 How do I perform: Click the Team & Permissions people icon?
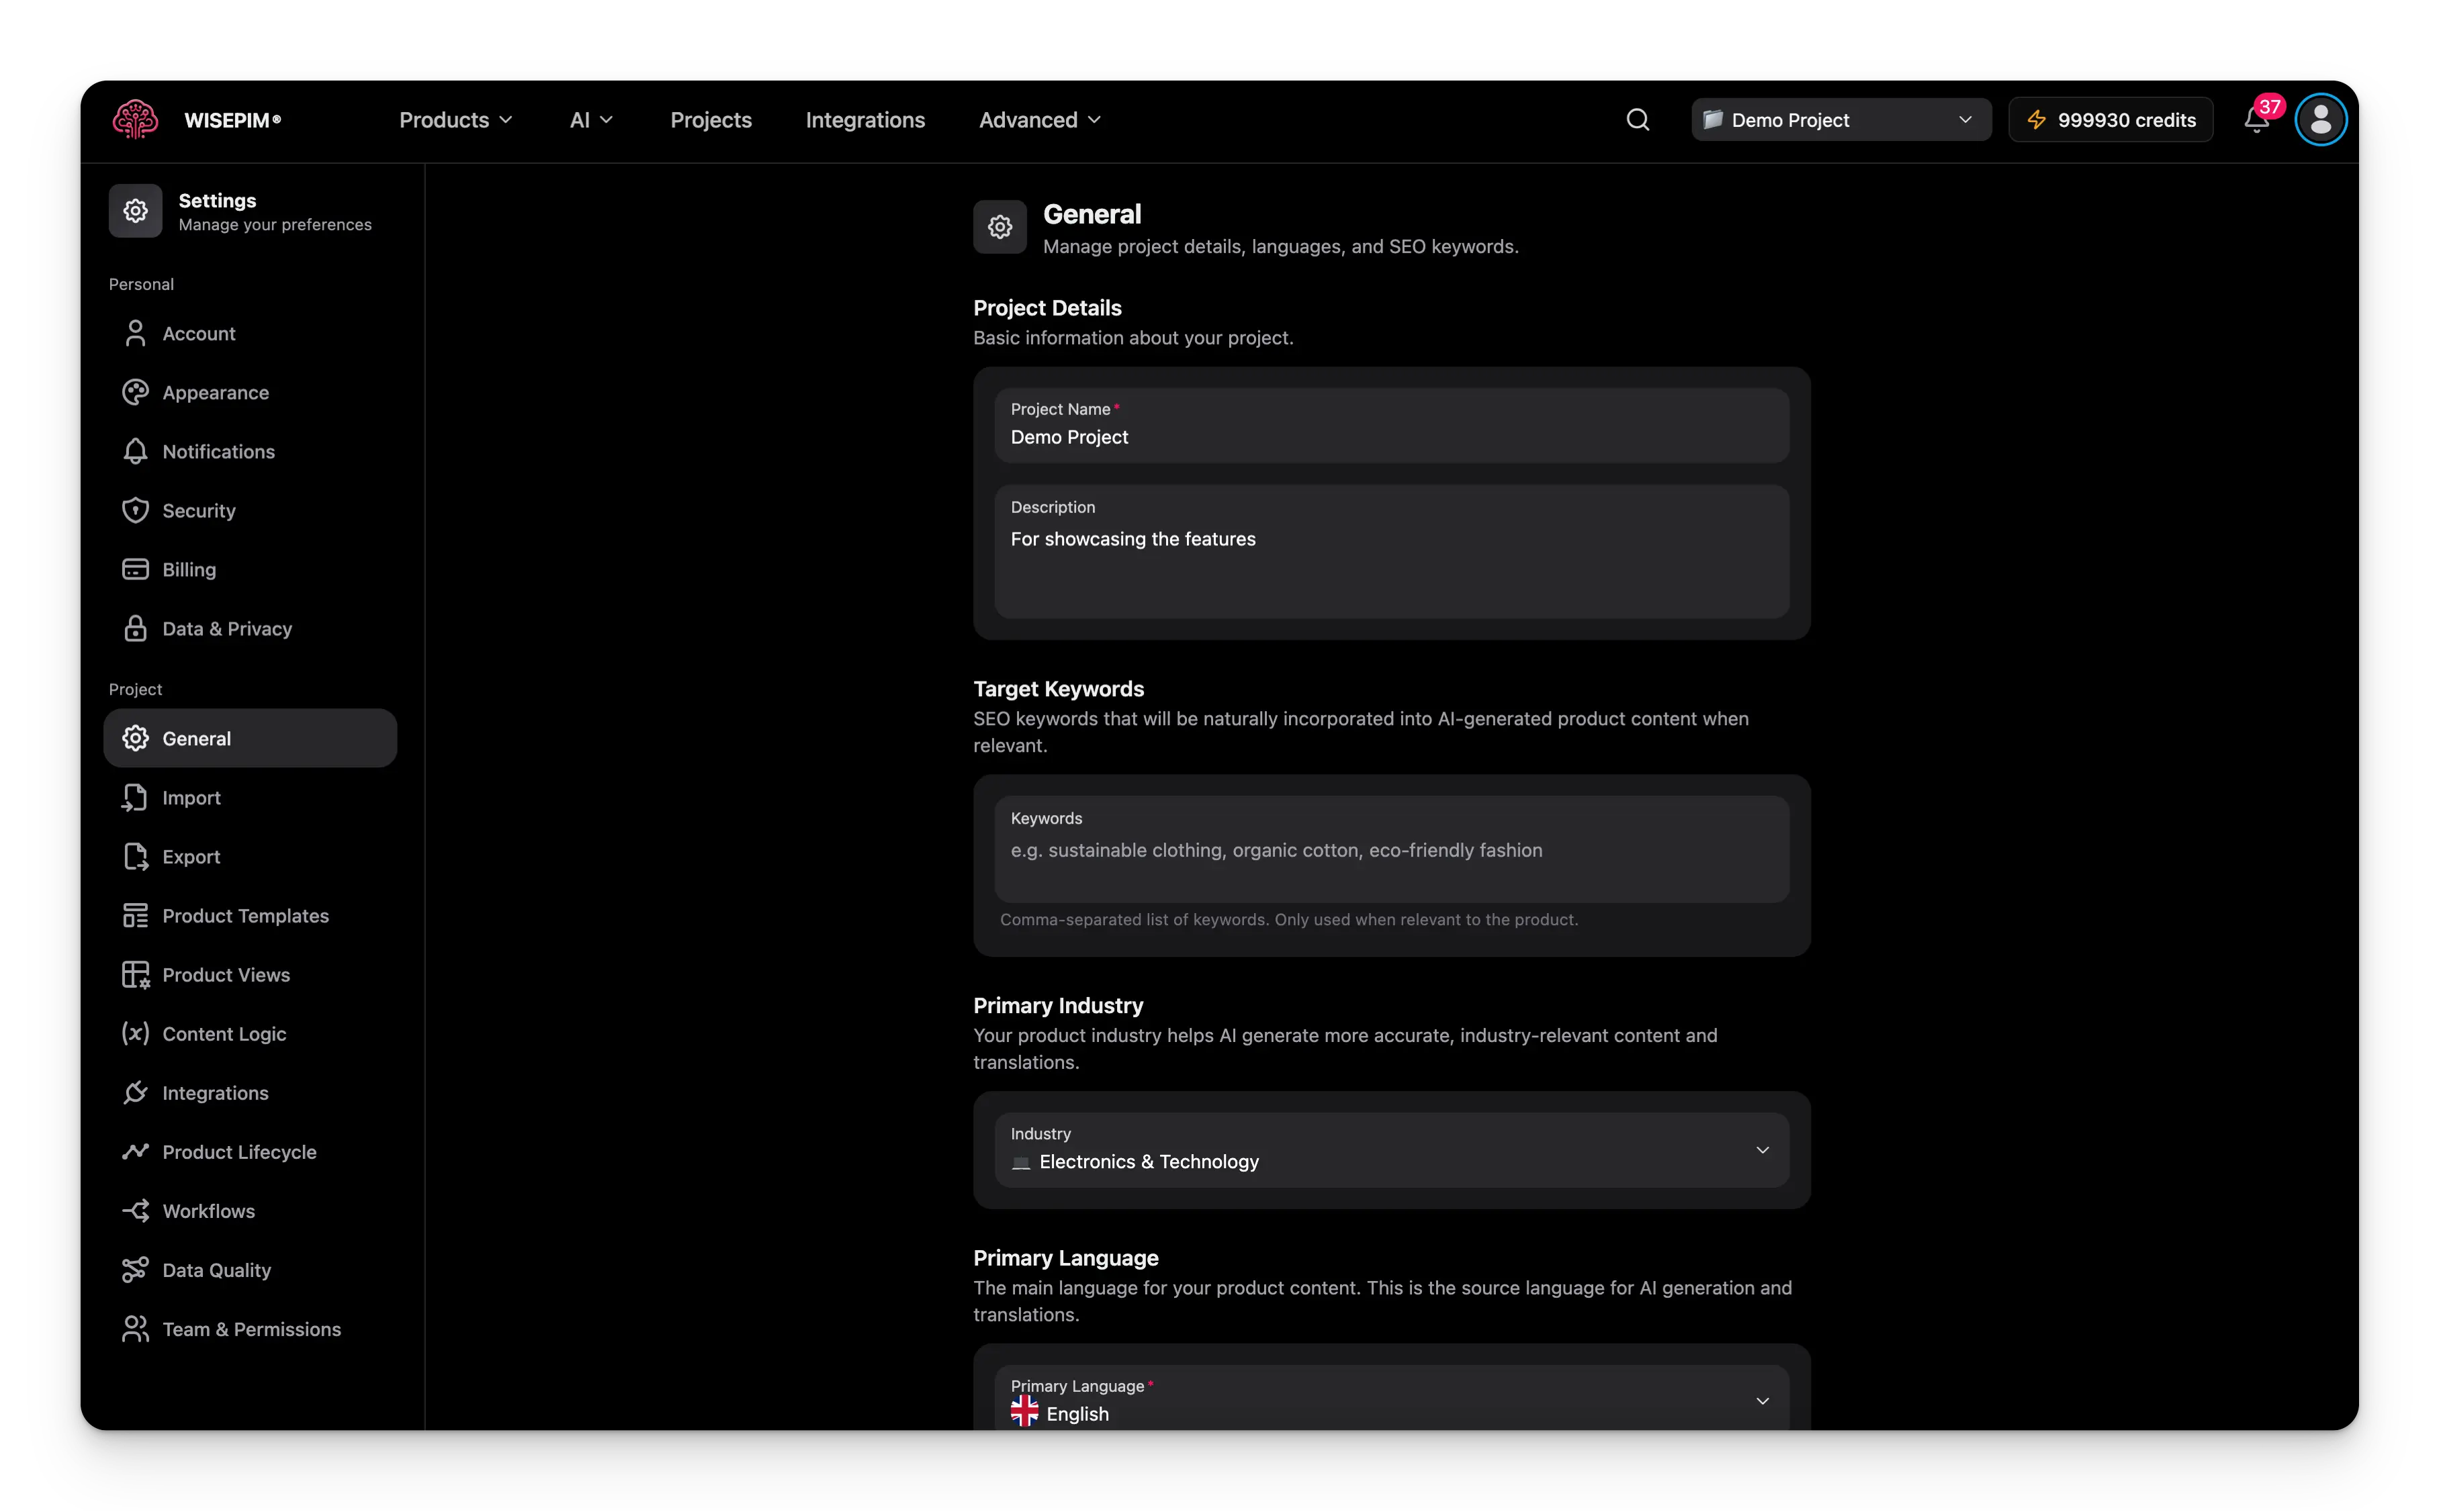(136, 1328)
